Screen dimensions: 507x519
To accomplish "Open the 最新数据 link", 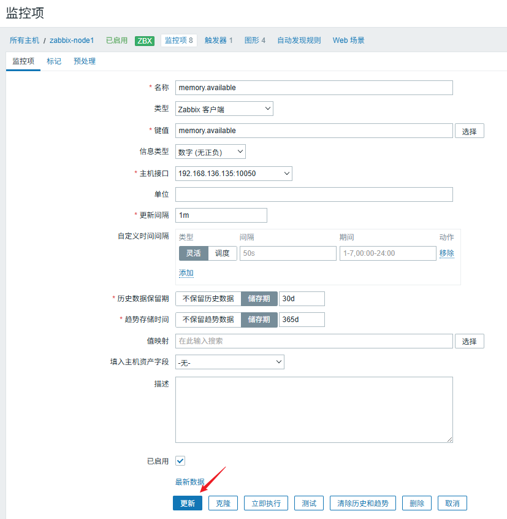I will click(190, 482).
